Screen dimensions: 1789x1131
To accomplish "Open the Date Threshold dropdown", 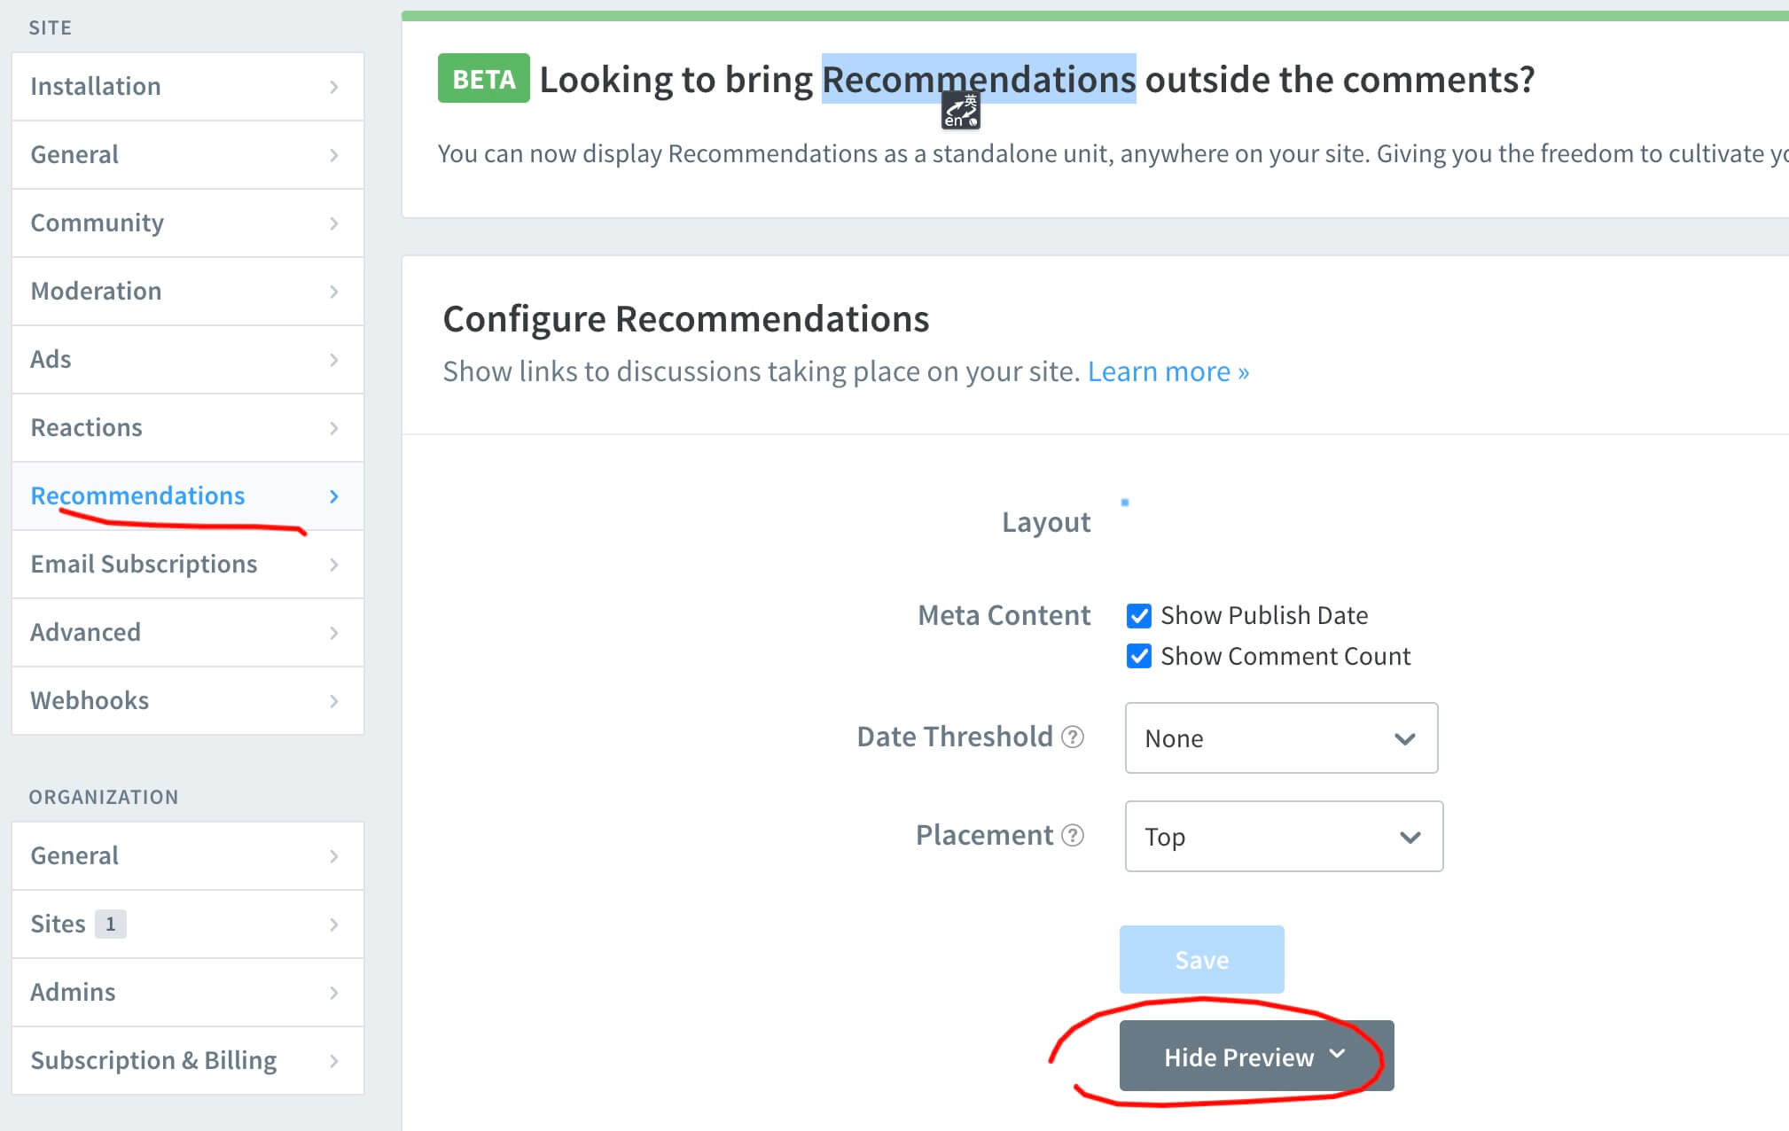I will [x=1281, y=738].
